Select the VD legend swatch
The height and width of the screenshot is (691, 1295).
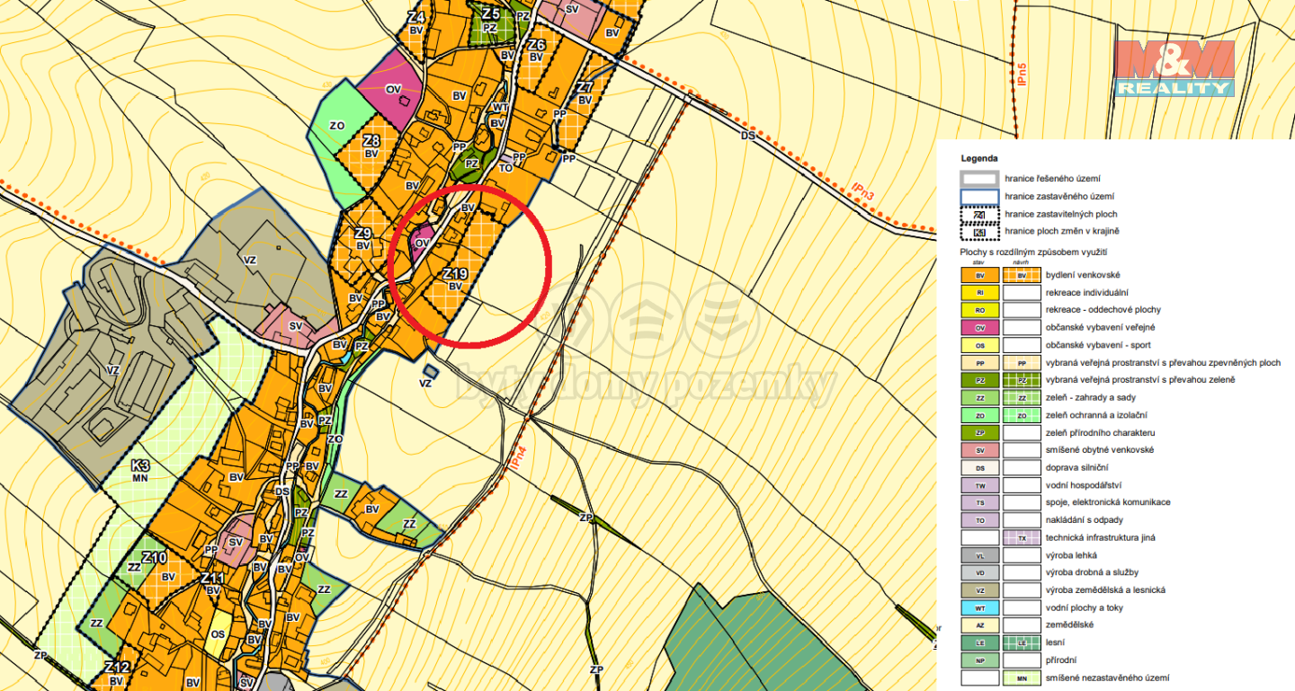tap(980, 572)
